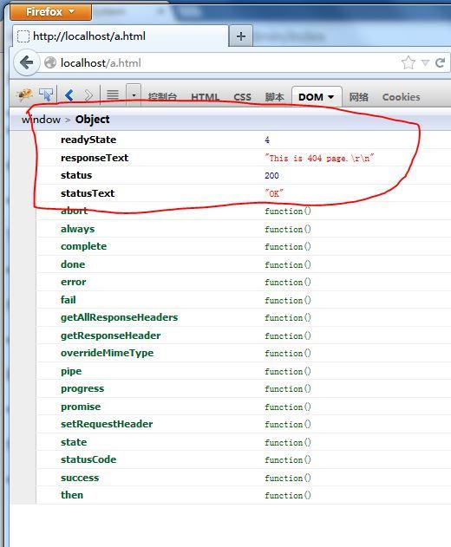The image size is (451, 547).
Task: Click the Firebug bug icon
Action: coord(24,94)
